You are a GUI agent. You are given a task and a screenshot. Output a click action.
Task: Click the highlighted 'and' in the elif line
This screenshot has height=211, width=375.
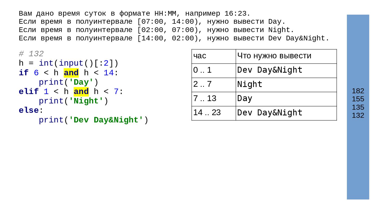pos(81,91)
